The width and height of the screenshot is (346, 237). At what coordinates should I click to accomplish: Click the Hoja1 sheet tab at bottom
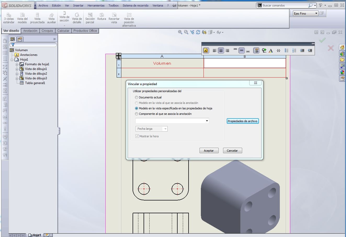click(35, 235)
